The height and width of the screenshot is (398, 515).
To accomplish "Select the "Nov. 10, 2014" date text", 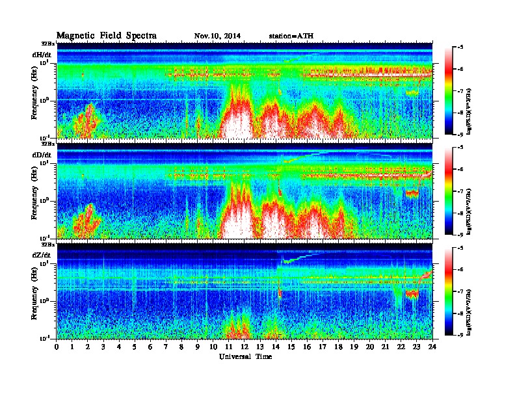I will [x=217, y=36].
